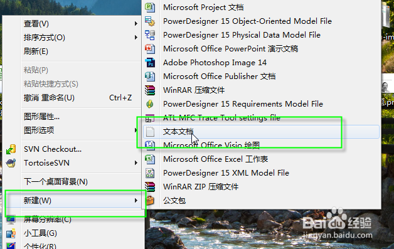The image size is (394, 249).
Task: Click the Requirements Model file icon
Action: click(x=150, y=103)
